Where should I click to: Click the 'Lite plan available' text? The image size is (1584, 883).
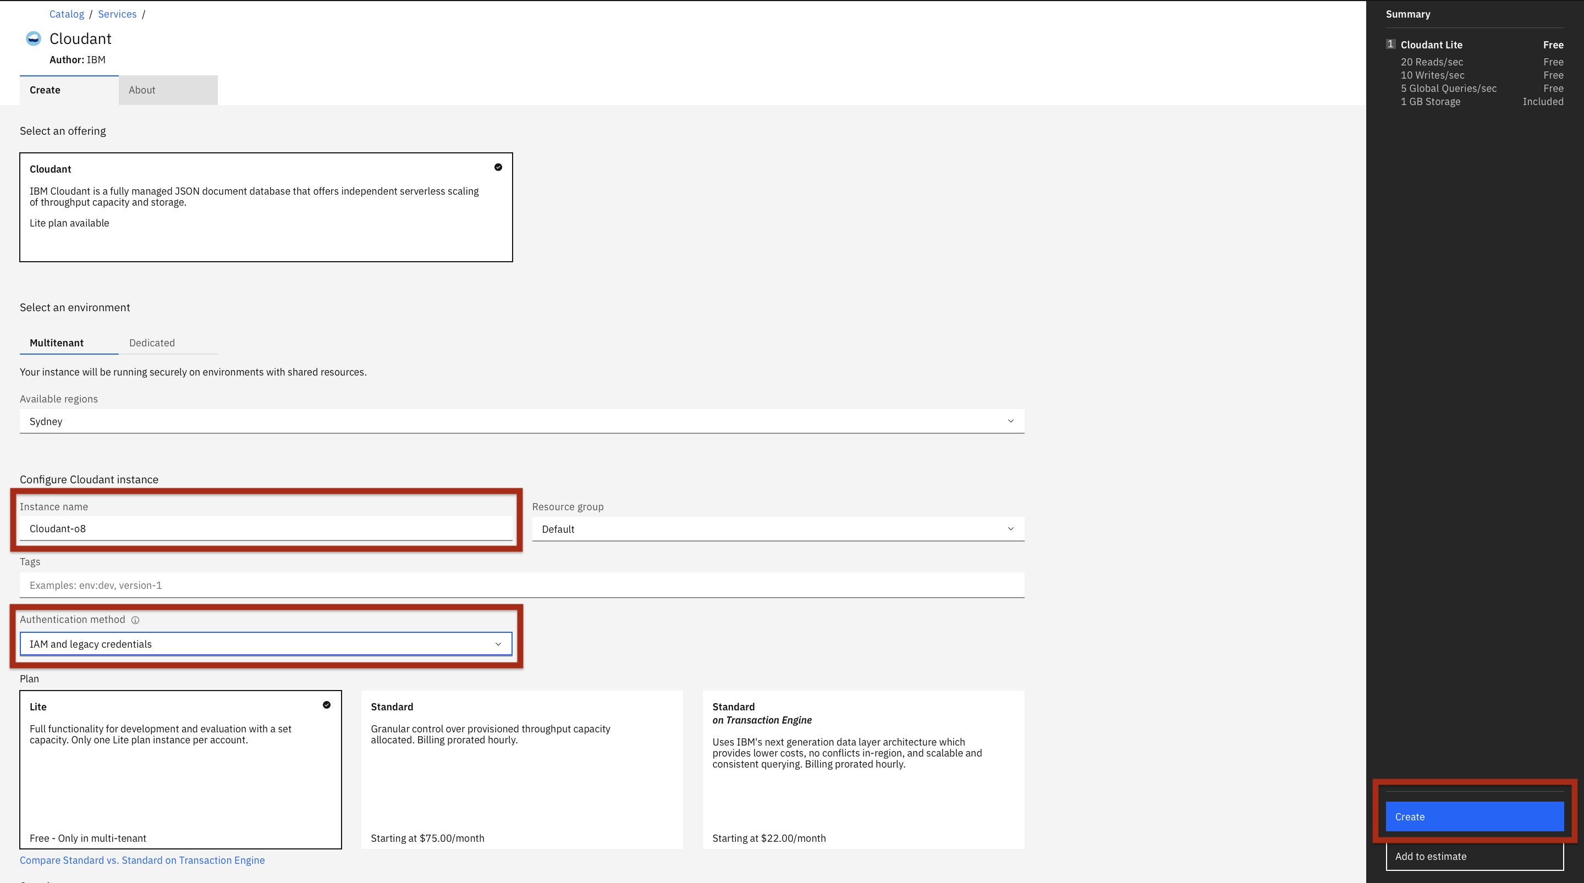(69, 223)
